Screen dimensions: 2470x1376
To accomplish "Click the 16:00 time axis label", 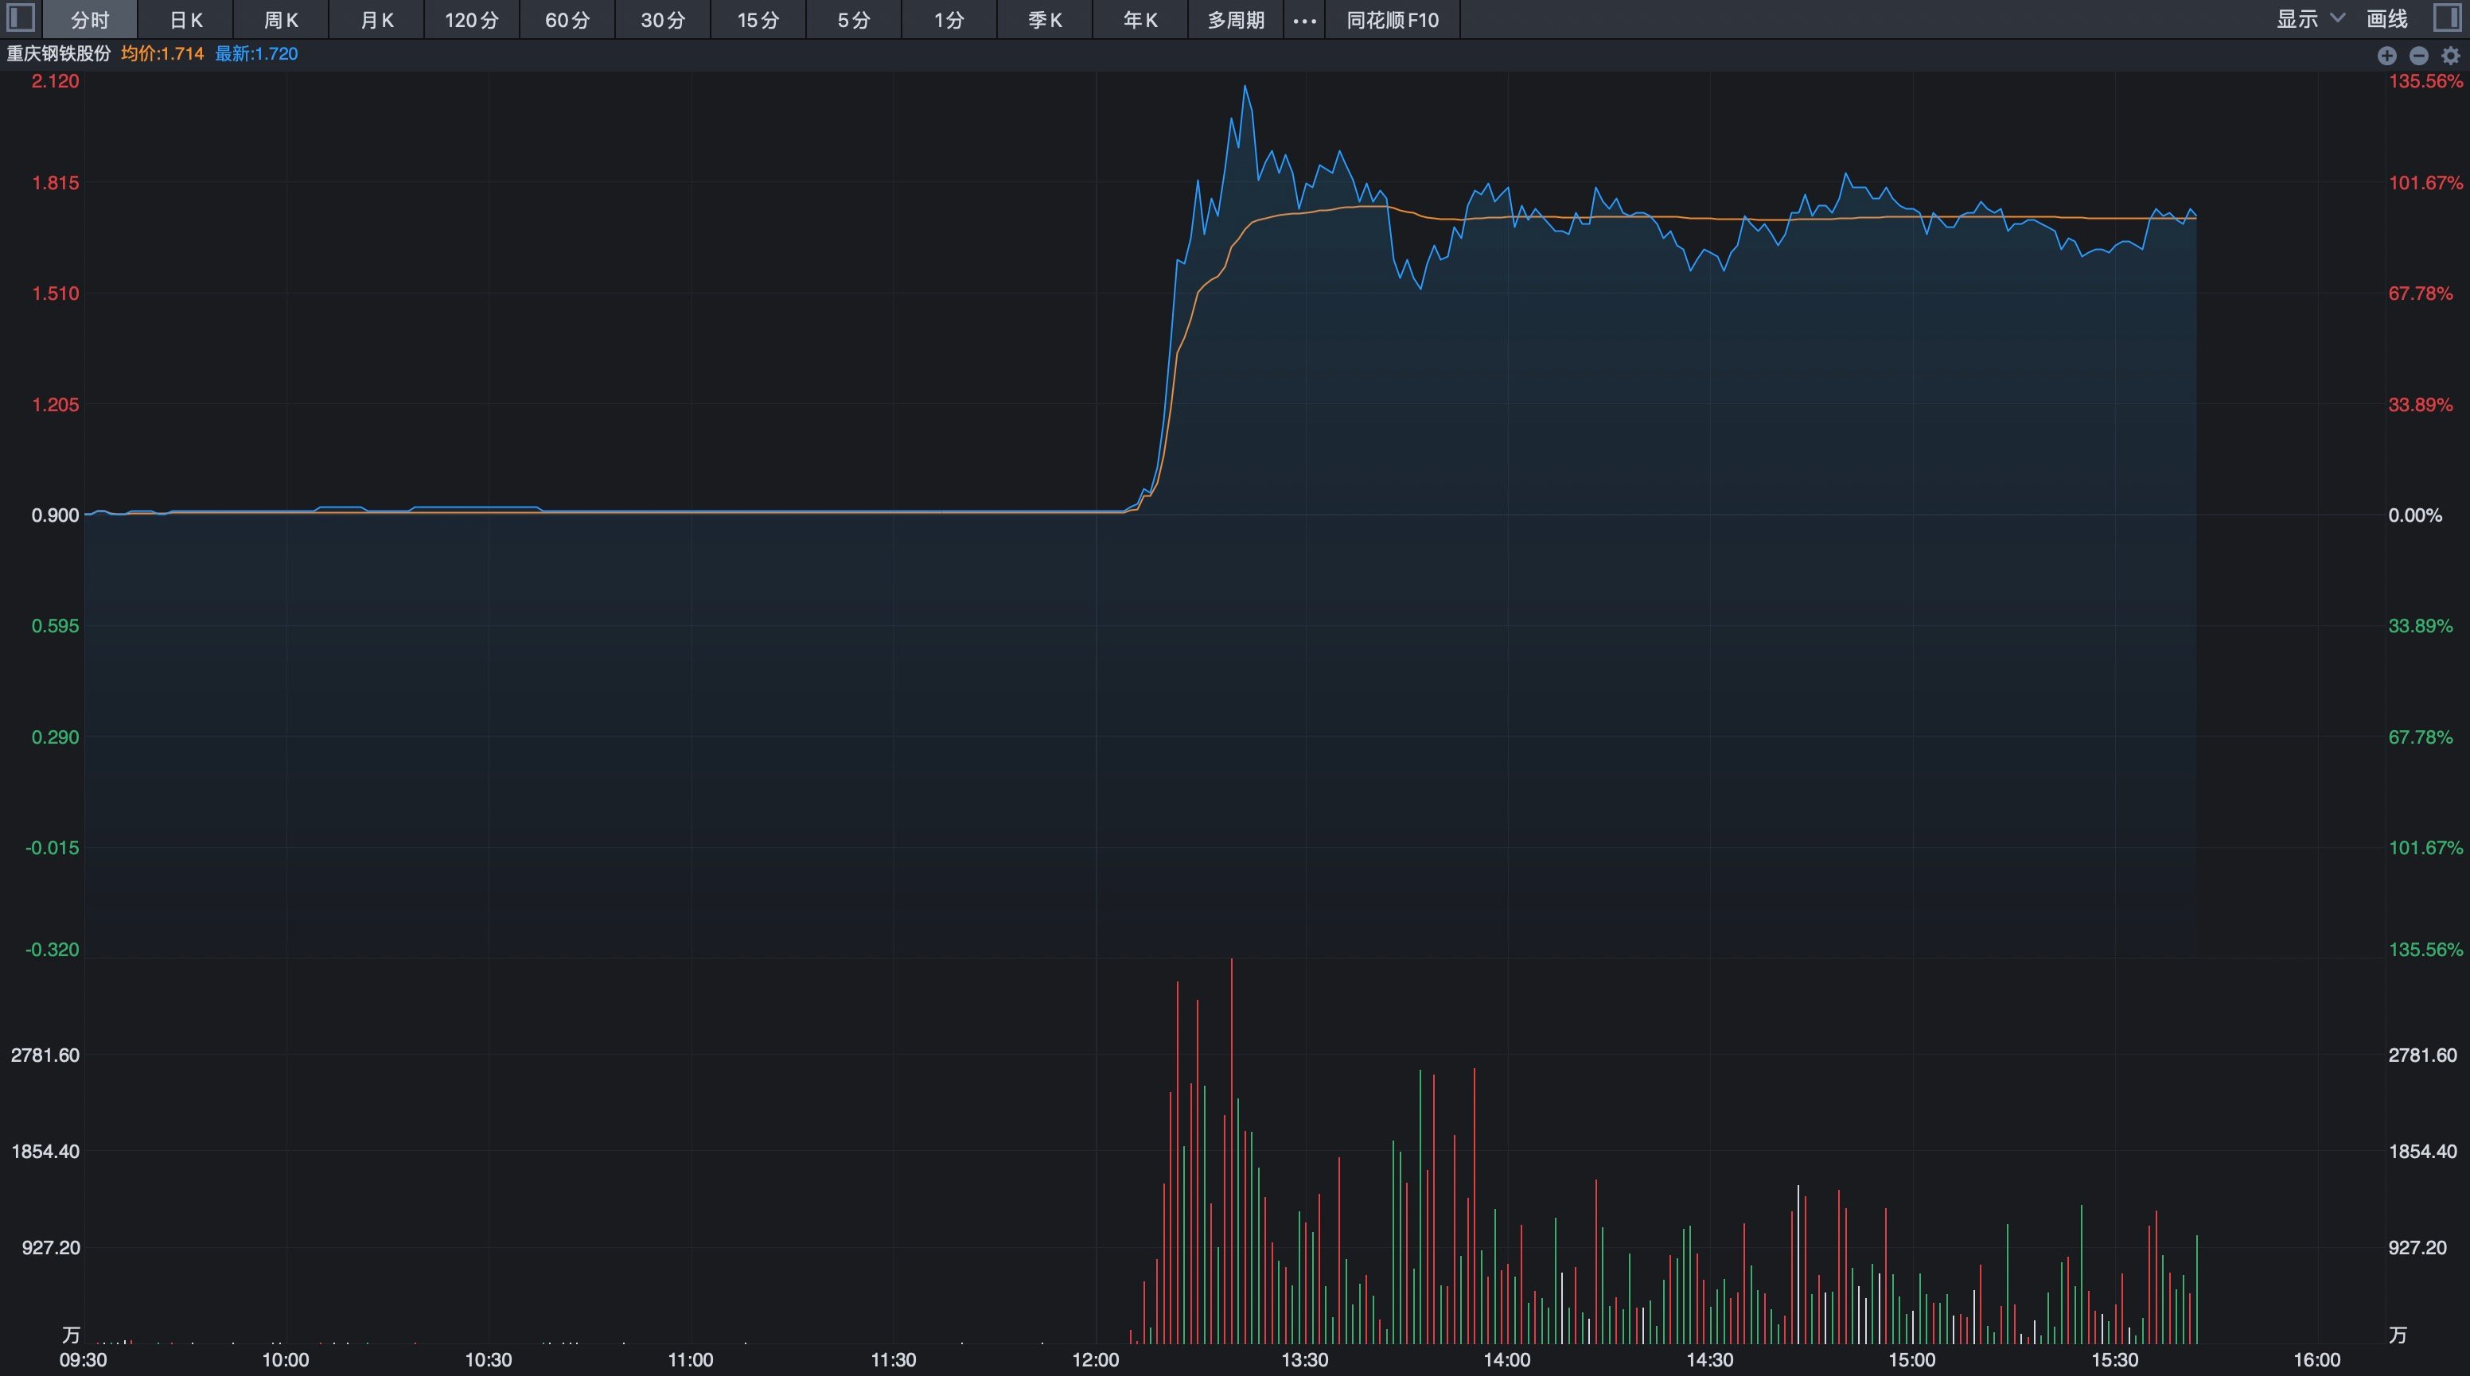I will pos(2316,1360).
